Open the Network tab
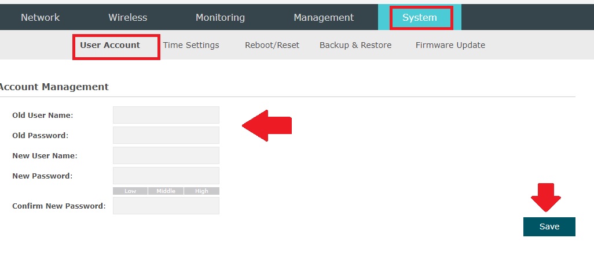Viewport: 594px width, 260px height. click(x=40, y=17)
